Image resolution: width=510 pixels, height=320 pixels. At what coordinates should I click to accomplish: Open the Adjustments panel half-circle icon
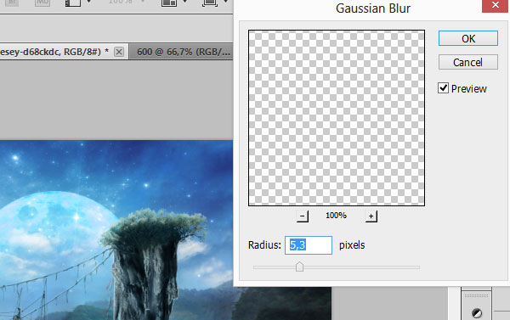click(x=477, y=313)
